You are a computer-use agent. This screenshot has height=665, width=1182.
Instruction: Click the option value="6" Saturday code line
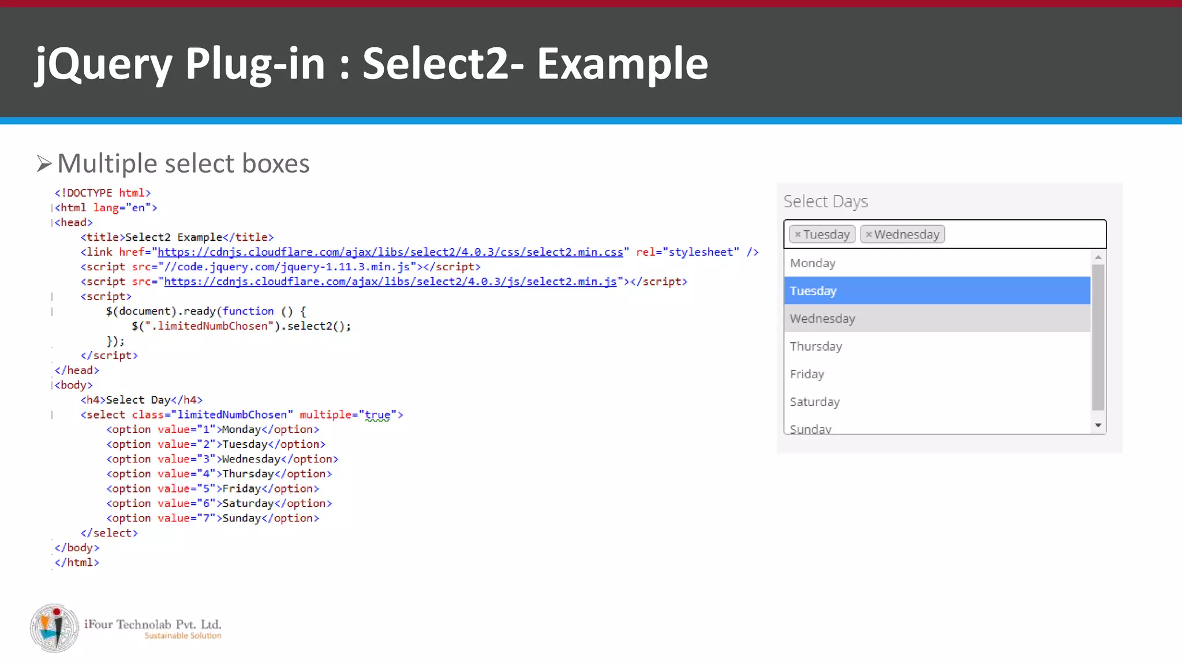[x=219, y=503]
